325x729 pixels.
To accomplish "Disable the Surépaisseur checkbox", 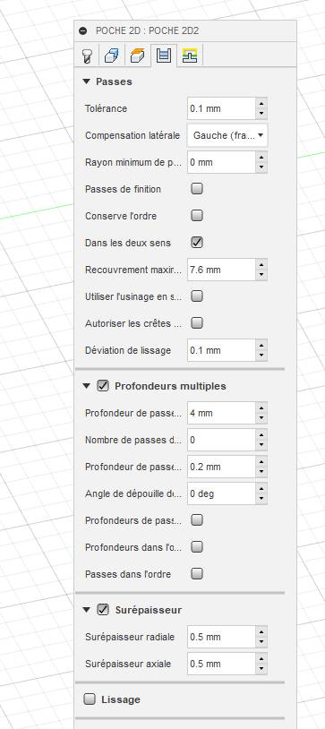I will 103,610.
